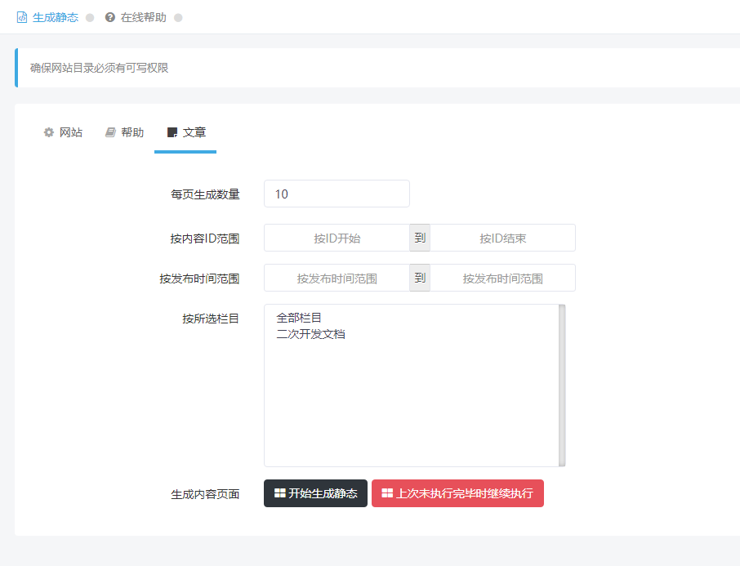Image resolution: width=740 pixels, height=566 pixels.
Task: Click the end 按发布时间范围 date field
Action: pyautogui.click(x=502, y=278)
